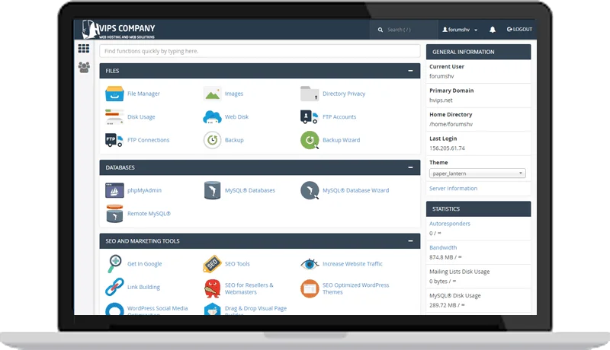Launch the Backup Wizard icon
610x350 pixels.
310,140
